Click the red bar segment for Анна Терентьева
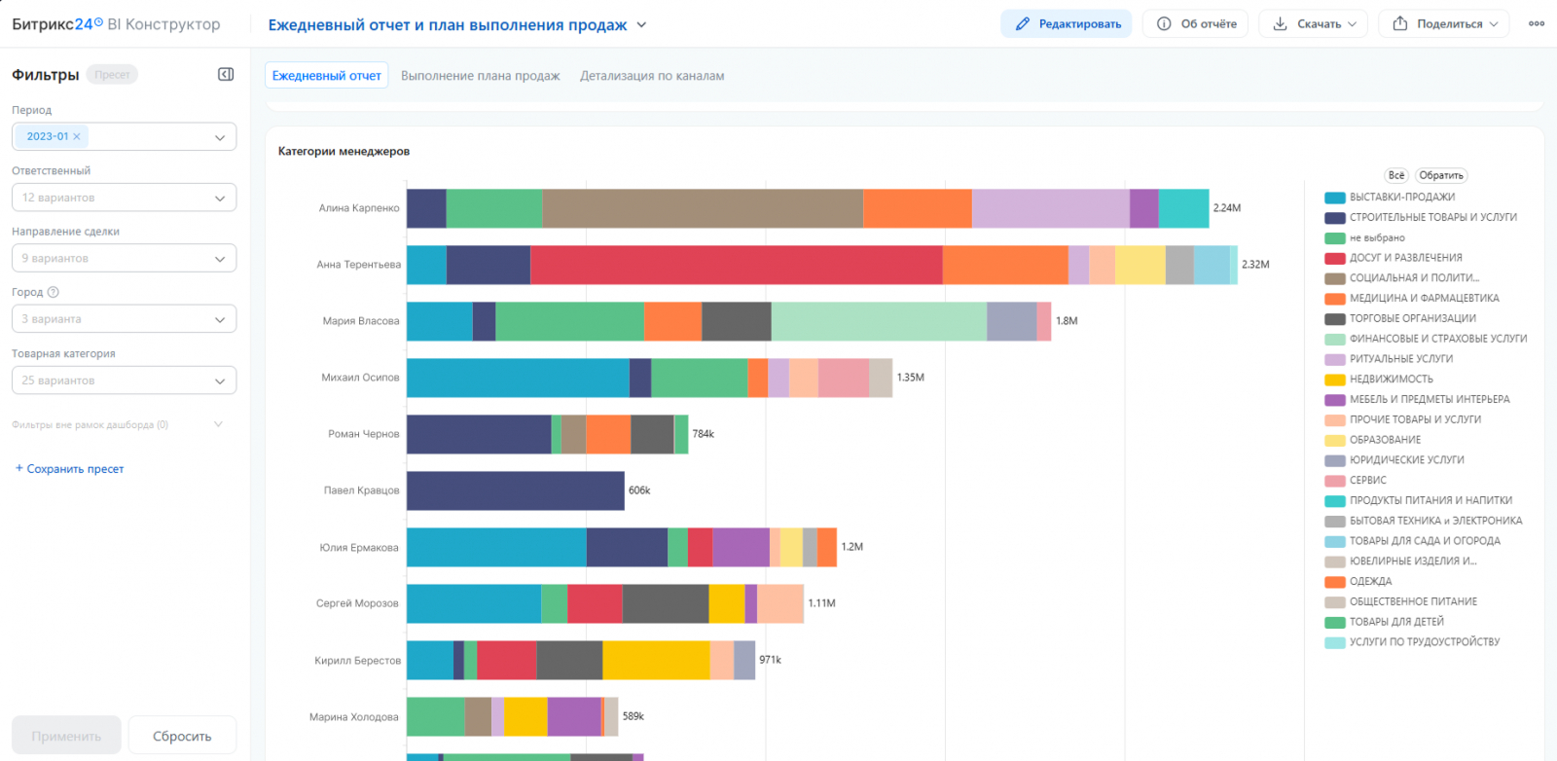This screenshot has width=1557, height=761. [x=737, y=265]
